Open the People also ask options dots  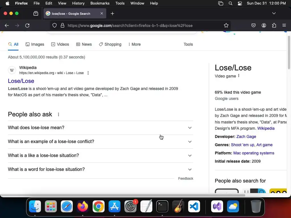59,114
